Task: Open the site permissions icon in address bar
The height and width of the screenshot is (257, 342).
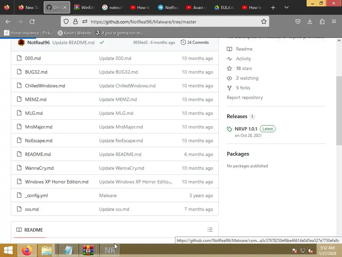Action: [85, 21]
